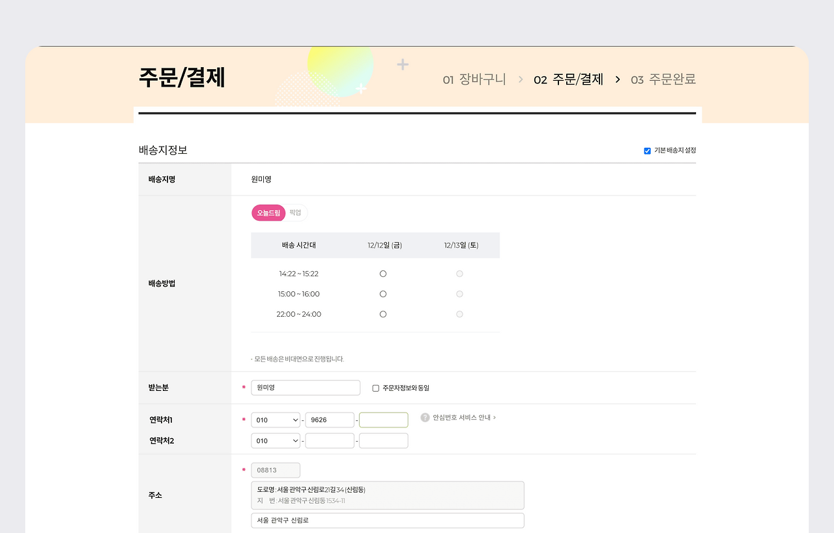The width and height of the screenshot is (834, 533).
Task: Switch to the 픽업 delivery tab
Action: point(296,213)
